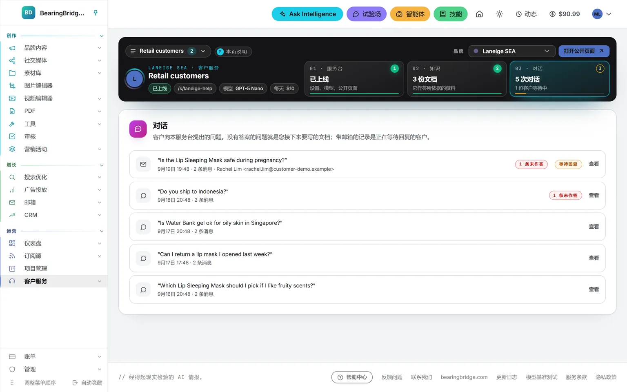This screenshot has width=627, height=392.
Task: Collapse the 增长 sidebar section
Action: (x=102, y=165)
